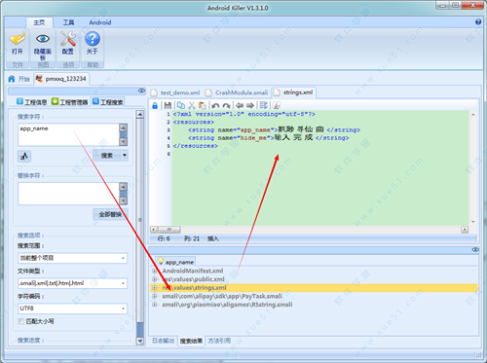Enable the match case checkbox
The width and height of the screenshot is (487, 363).
(21, 321)
